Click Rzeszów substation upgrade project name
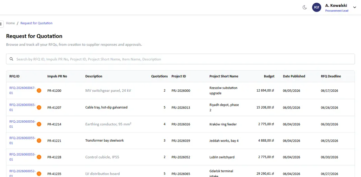This screenshot has height=177, width=361. coord(223,90)
